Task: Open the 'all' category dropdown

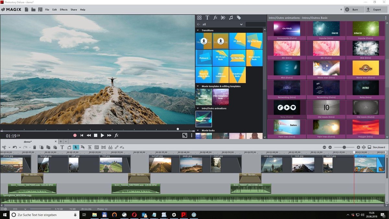Action: pos(241,24)
